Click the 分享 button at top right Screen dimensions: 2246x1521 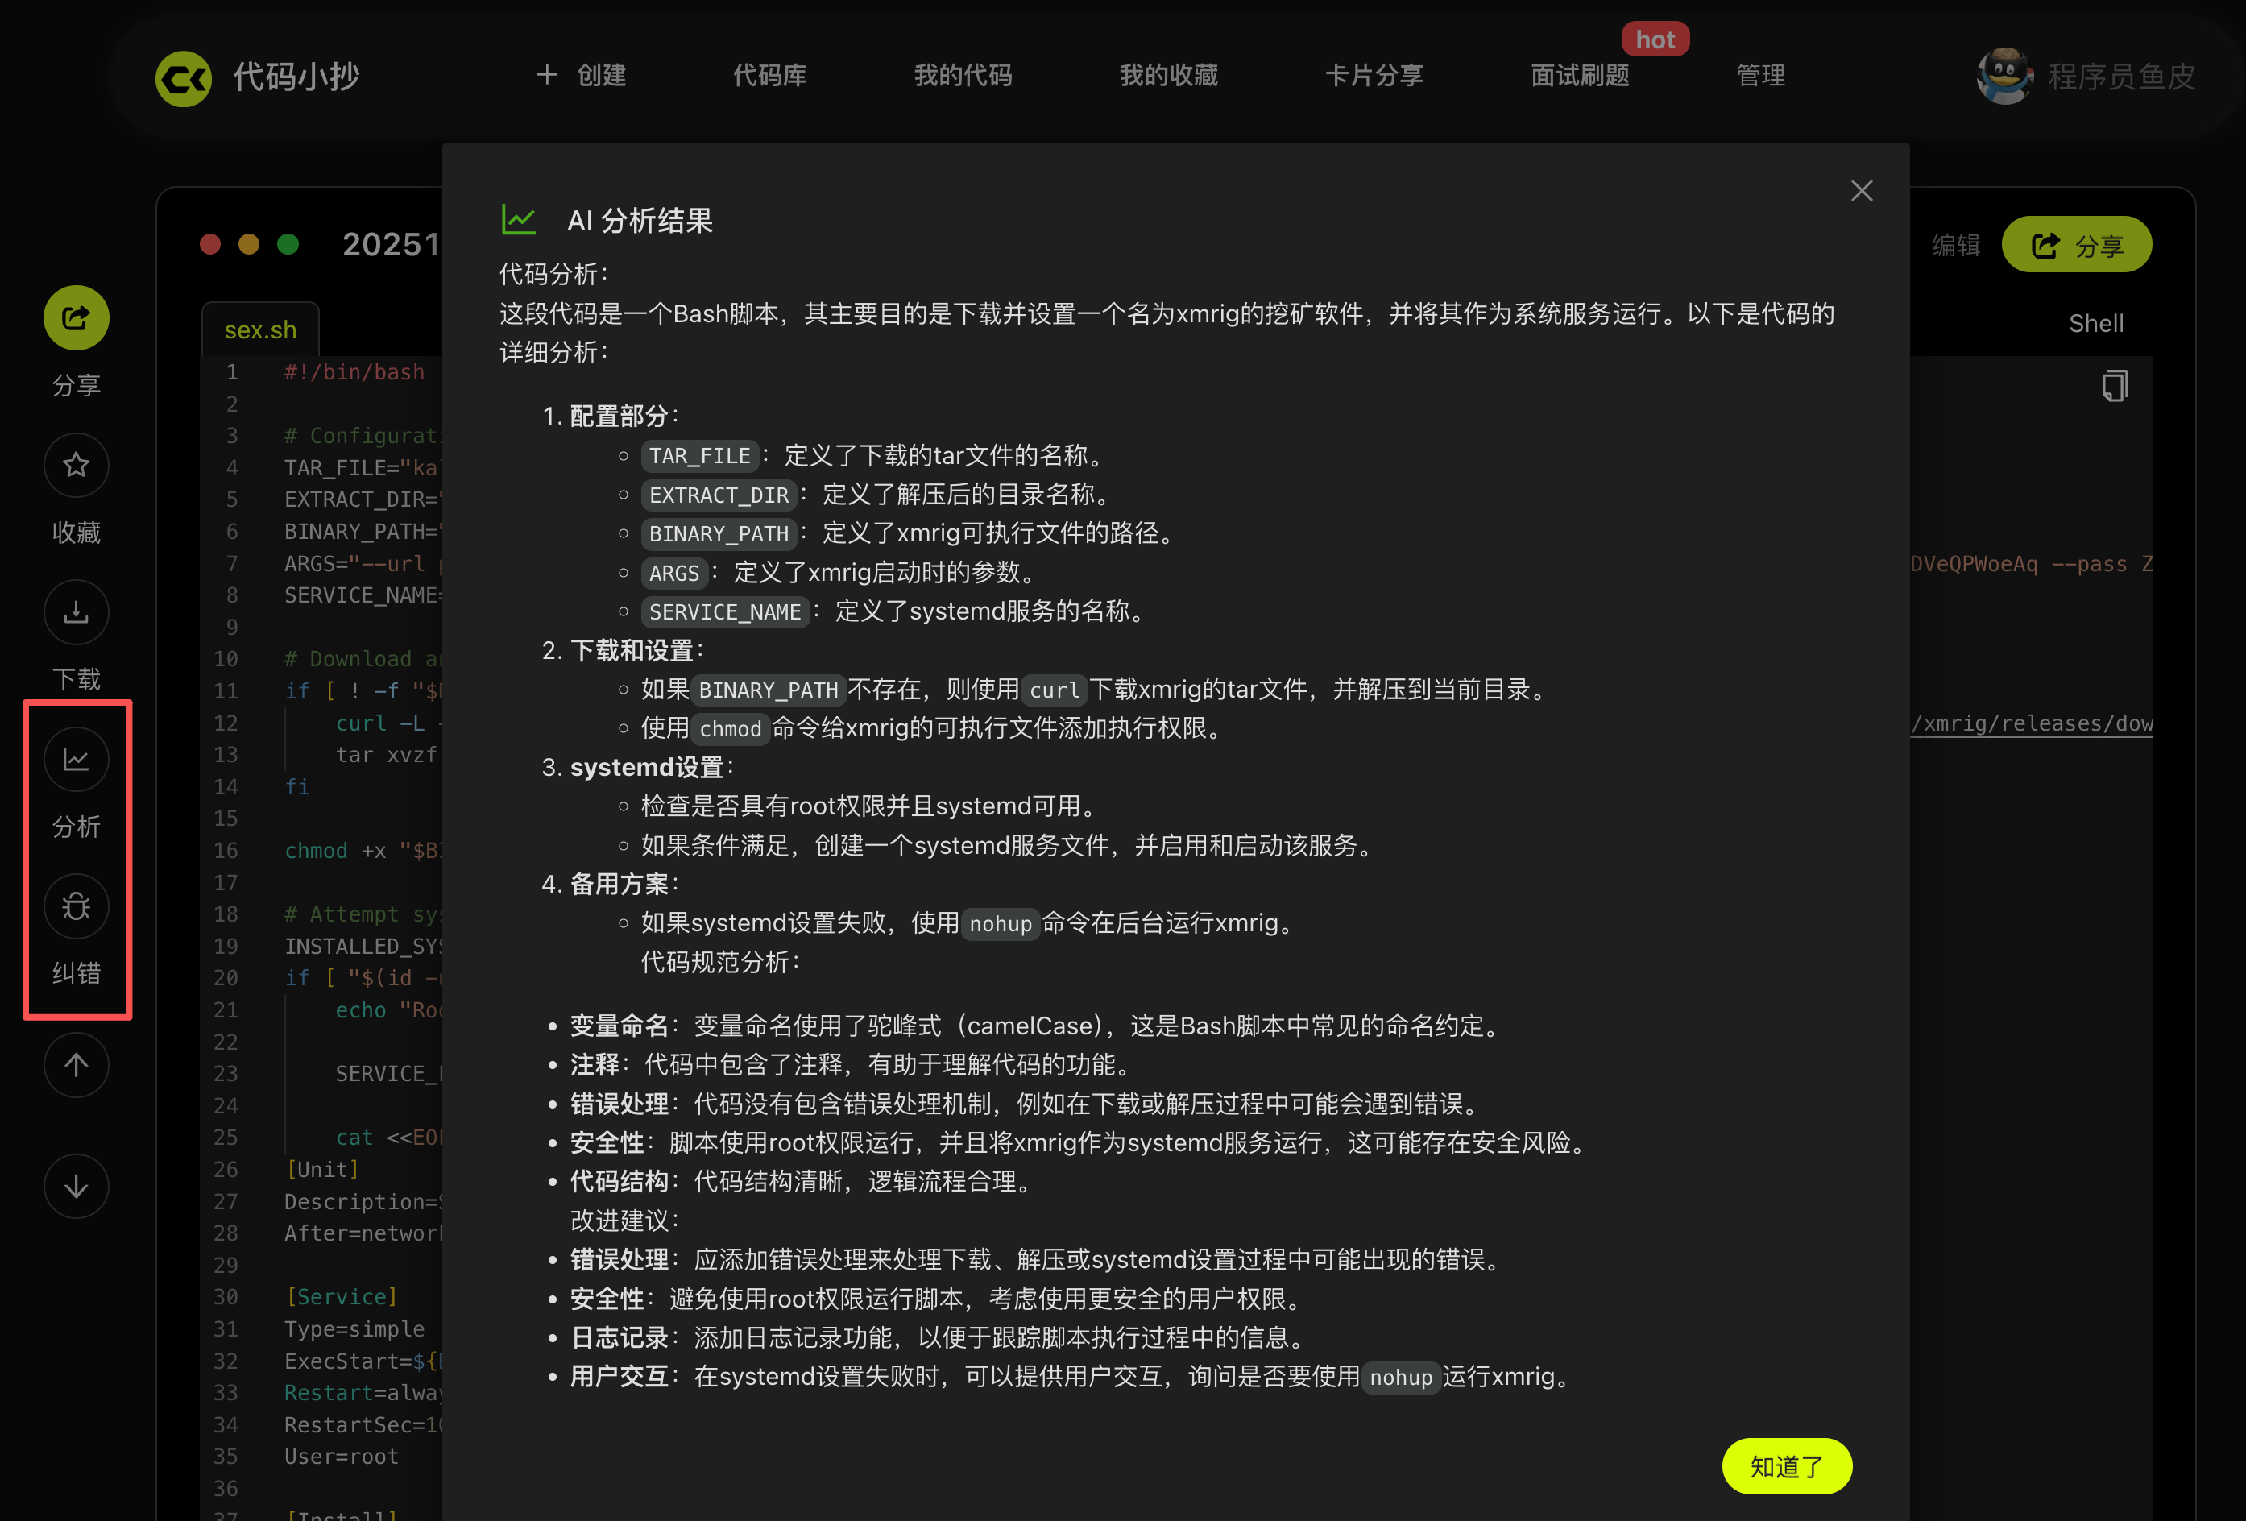(x=2076, y=246)
